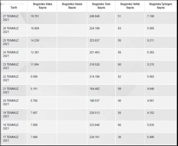Viewport: 178px width, 146px height.
Task: Click the Bugünkü Vaka Sayısı header
Action: (x=43, y=6)
